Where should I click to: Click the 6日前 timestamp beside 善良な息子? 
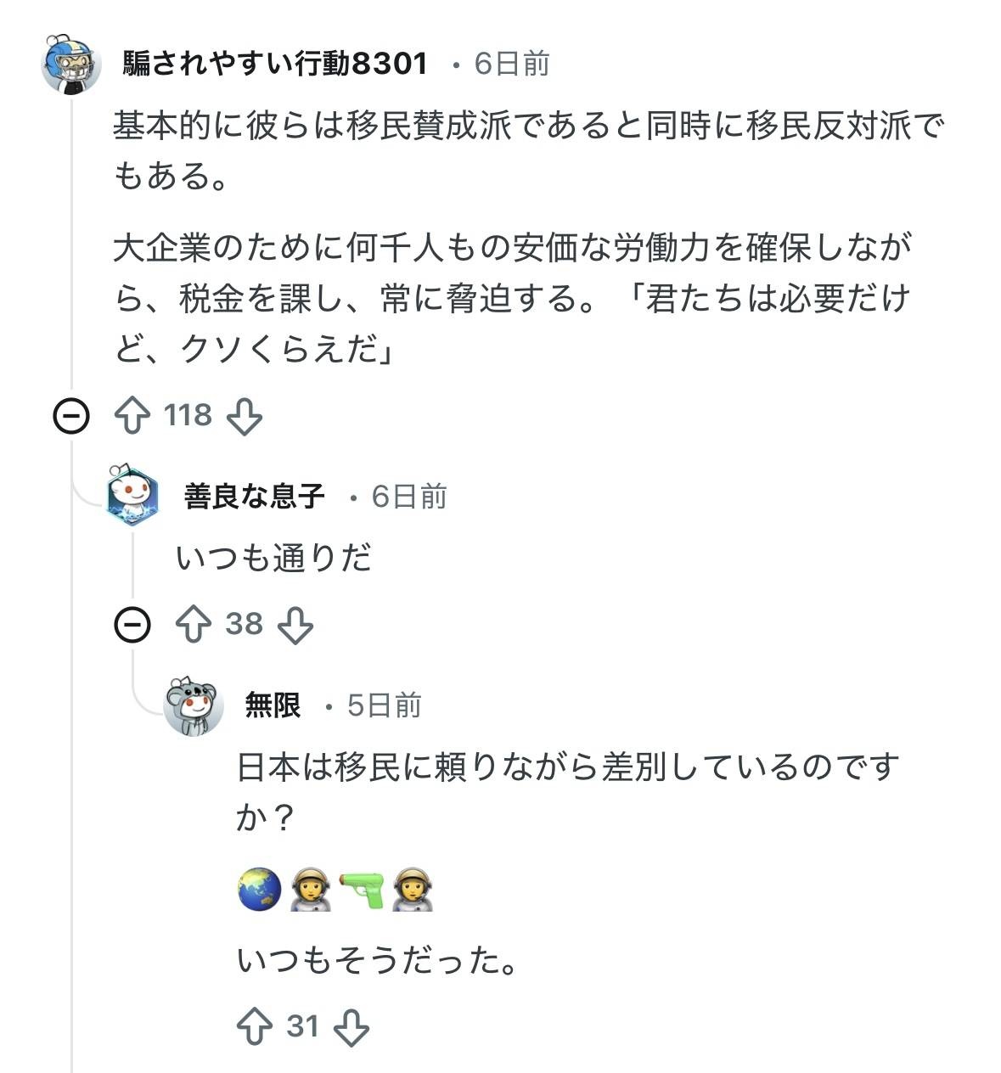tap(409, 497)
